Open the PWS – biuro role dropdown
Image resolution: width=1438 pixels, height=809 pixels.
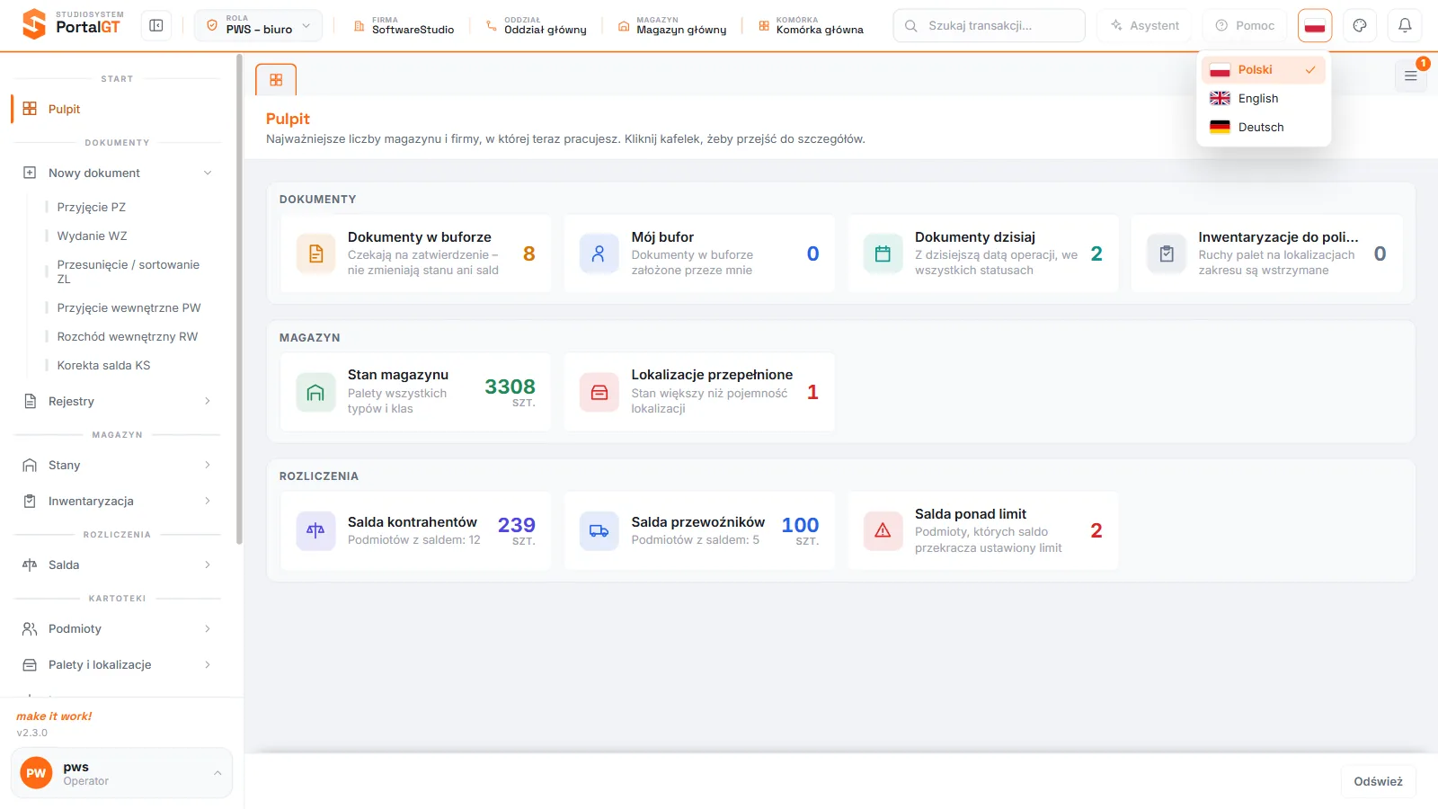(258, 26)
